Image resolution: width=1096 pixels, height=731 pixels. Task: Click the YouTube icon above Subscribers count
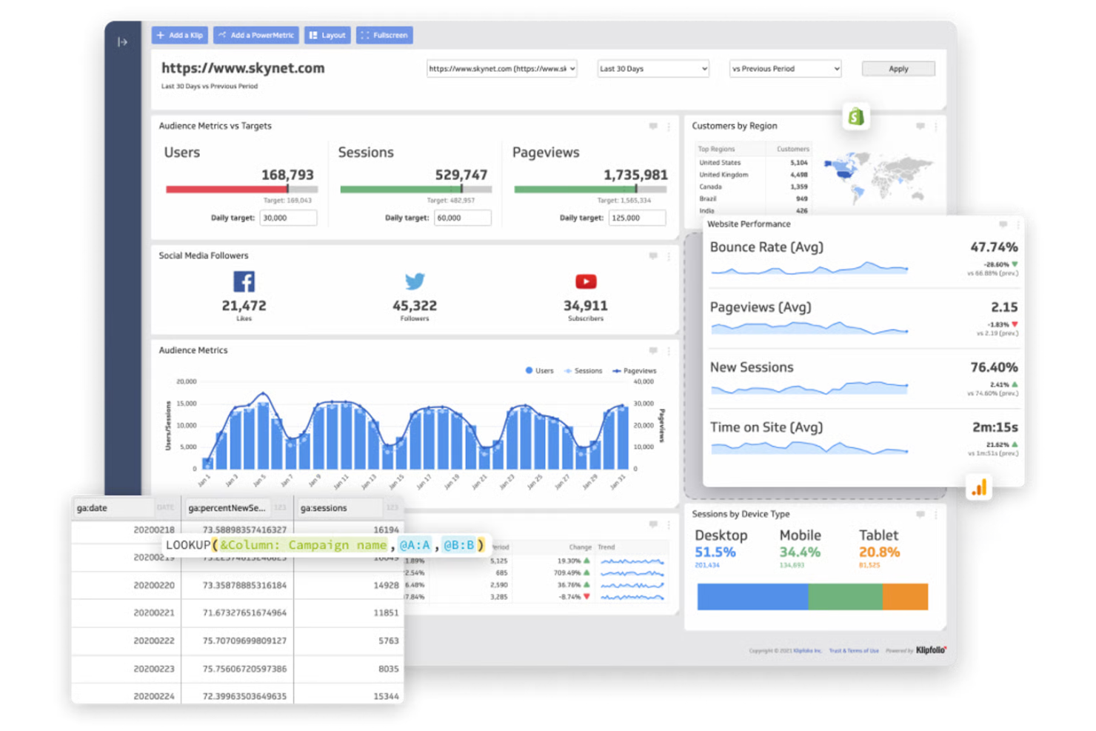[586, 281]
